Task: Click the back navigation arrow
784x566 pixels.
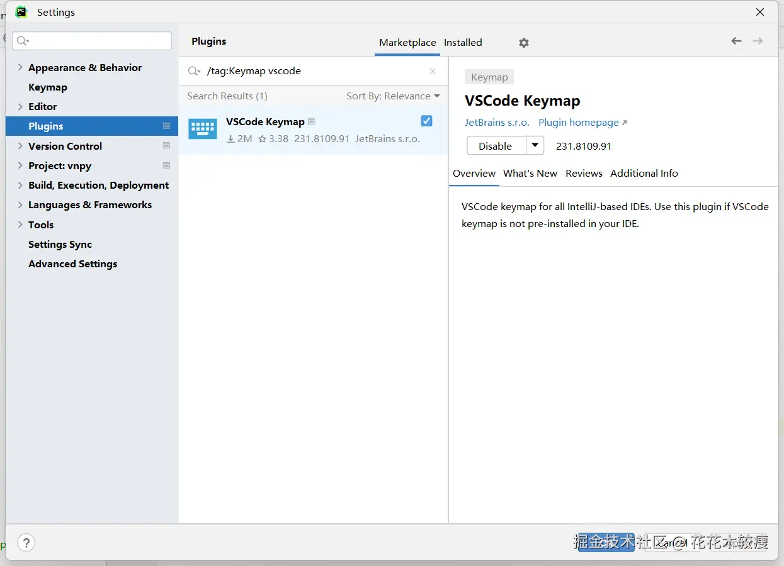Action: [736, 41]
